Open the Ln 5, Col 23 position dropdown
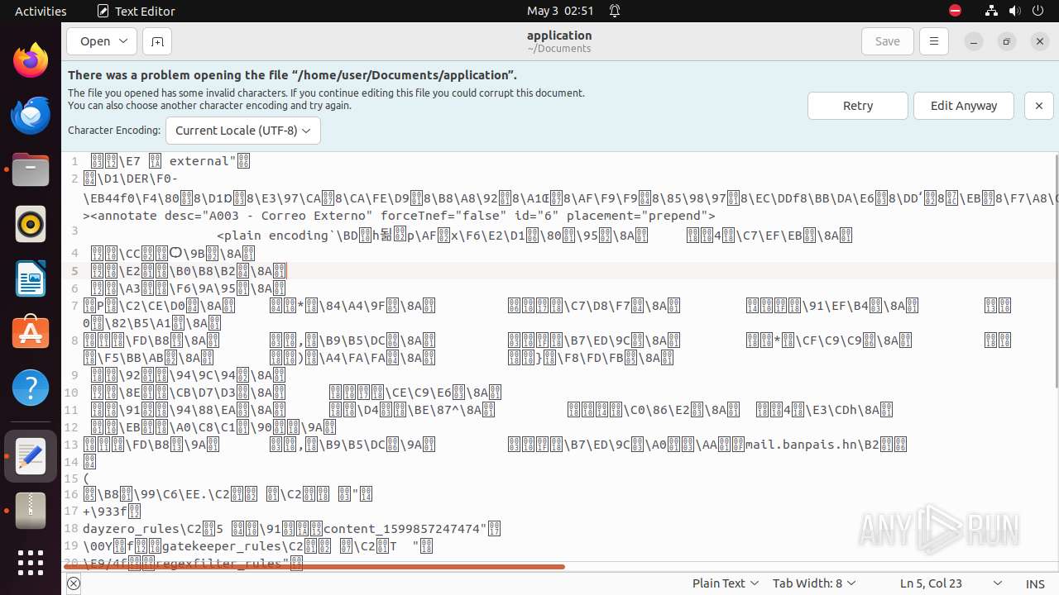The height and width of the screenshot is (595, 1059). [x=951, y=583]
